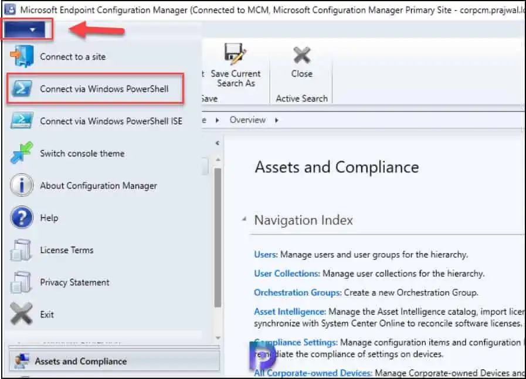Viewport: 526px width, 379px height.
Task: Open Privacy Statement text entry
Action: click(x=74, y=282)
